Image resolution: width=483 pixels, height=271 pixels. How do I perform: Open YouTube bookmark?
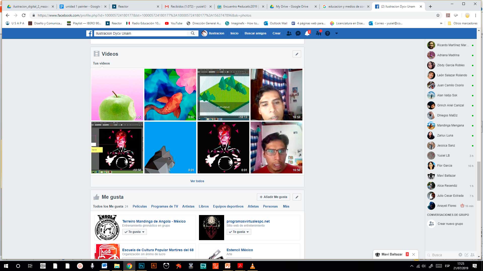[174, 23]
